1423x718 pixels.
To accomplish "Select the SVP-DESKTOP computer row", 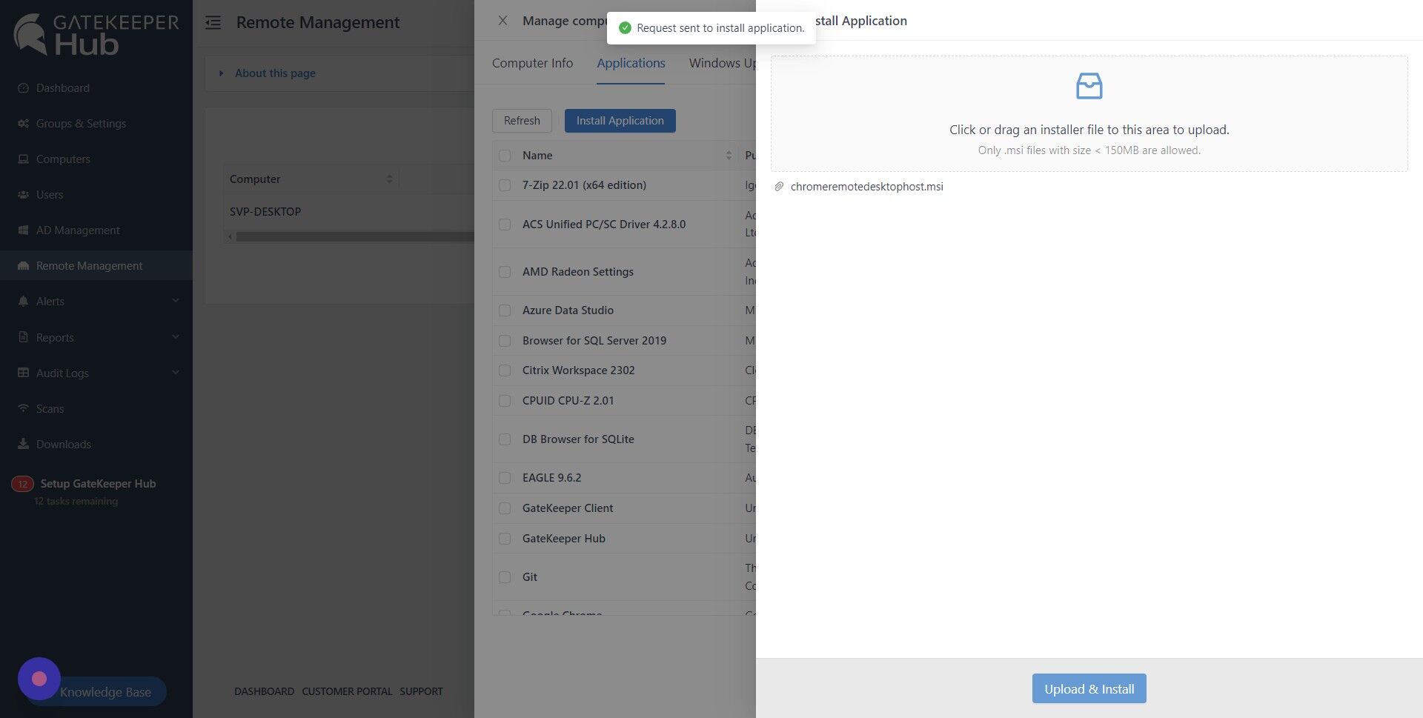I will click(349, 212).
